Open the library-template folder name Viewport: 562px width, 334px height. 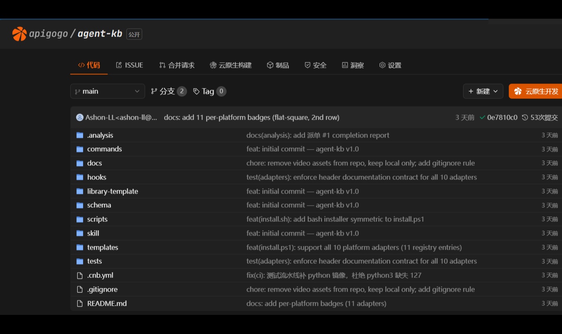[113, 191]
